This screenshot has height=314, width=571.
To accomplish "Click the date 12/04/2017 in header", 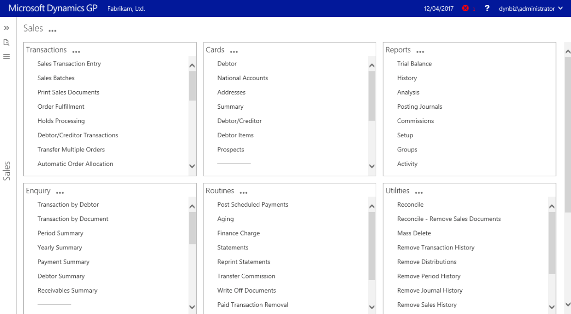I will tap(438, 9).
